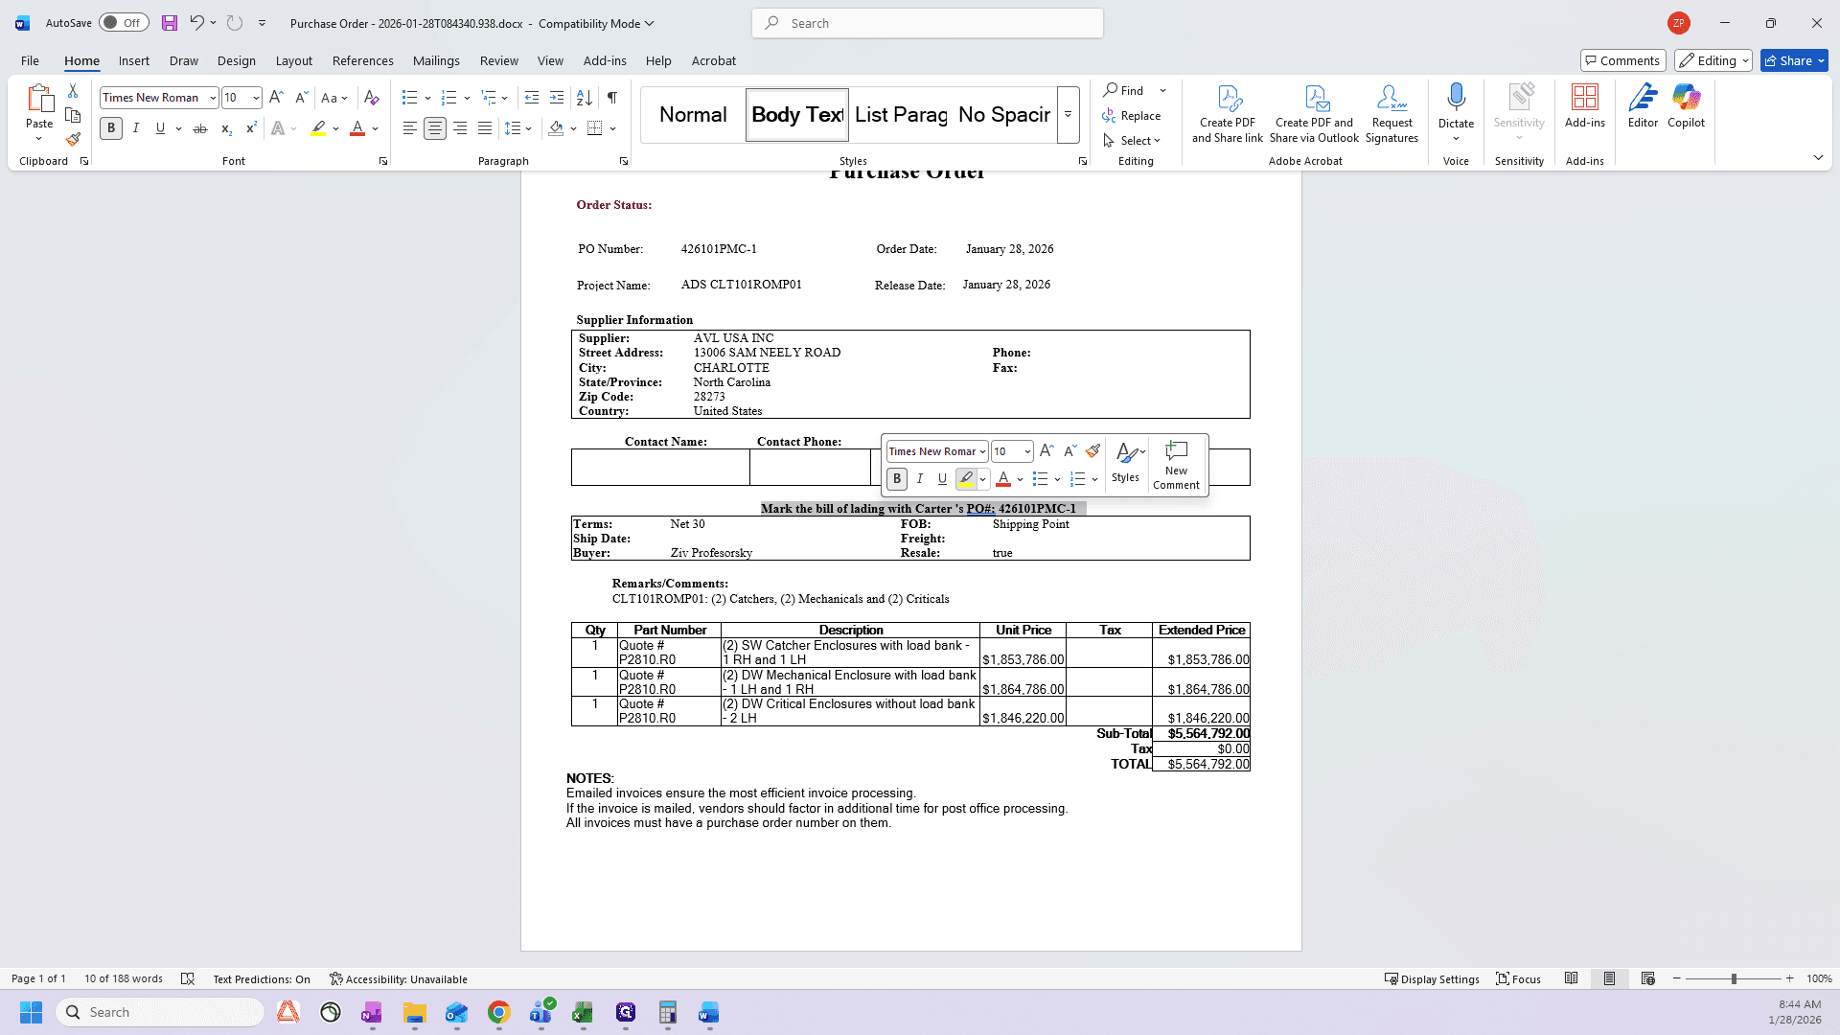Toggle Italic in the floating mini toolbar

[x=920, y=478]
